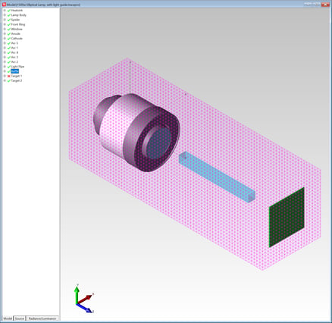Select the highlighted Baffle label
This screenshot has width=332, height=323.
click(x=15, y=71)
